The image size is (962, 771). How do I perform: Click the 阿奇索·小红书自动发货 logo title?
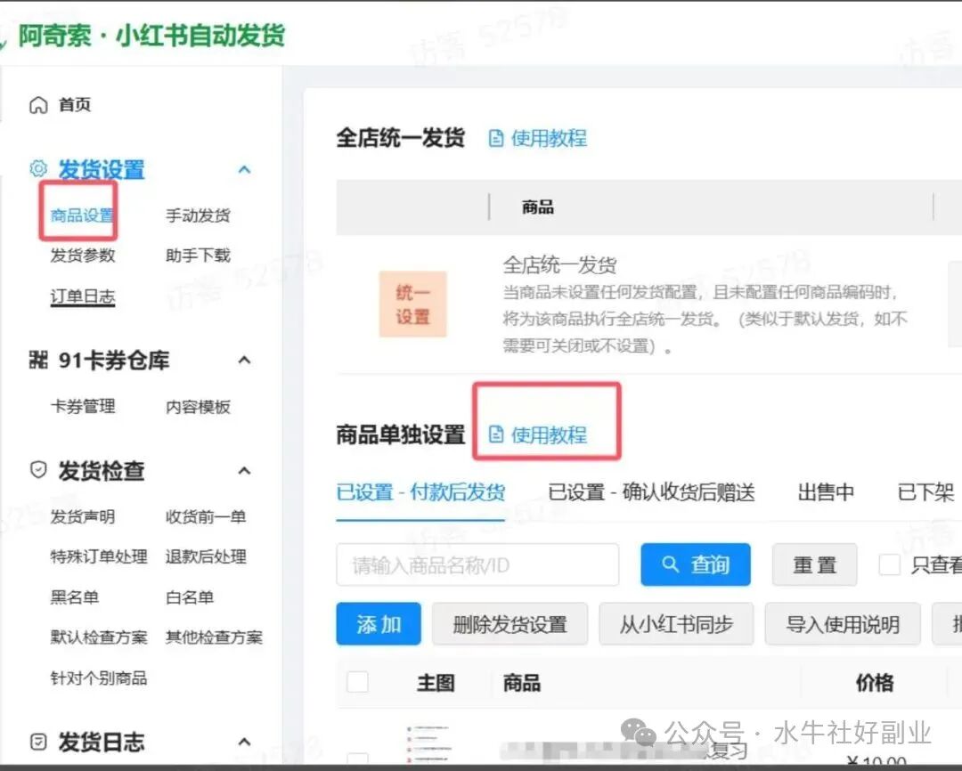coord(151,35)
